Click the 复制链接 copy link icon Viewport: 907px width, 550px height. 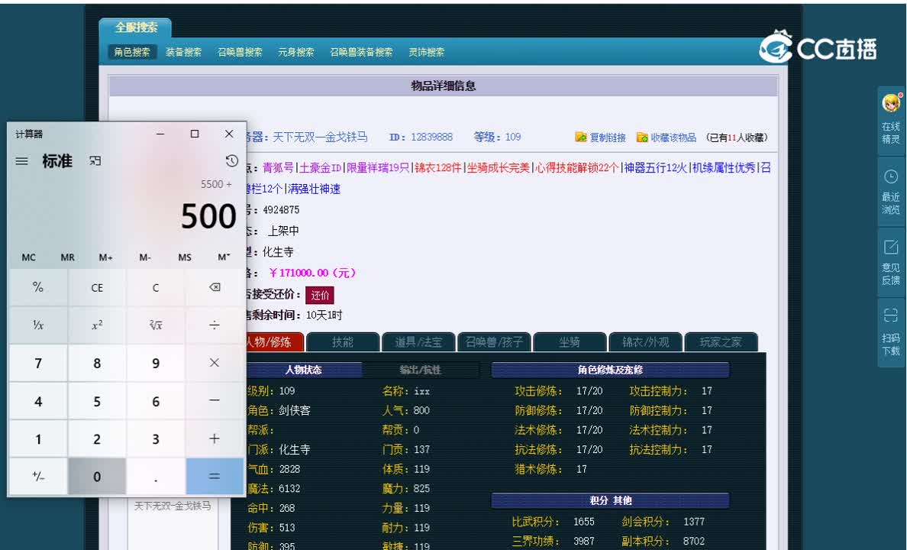(x=581, y=137)
